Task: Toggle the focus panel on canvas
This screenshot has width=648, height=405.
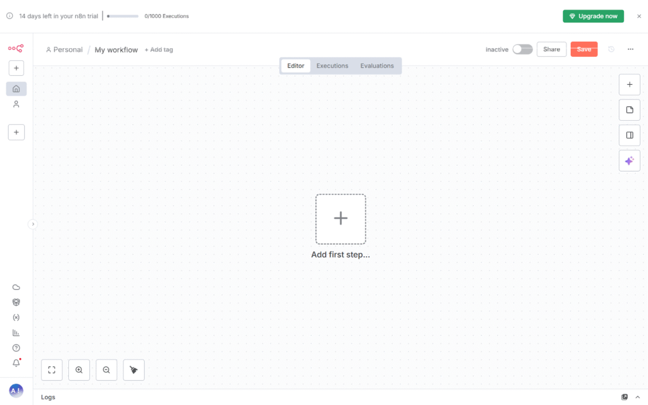Action: [x=629, y=135]
